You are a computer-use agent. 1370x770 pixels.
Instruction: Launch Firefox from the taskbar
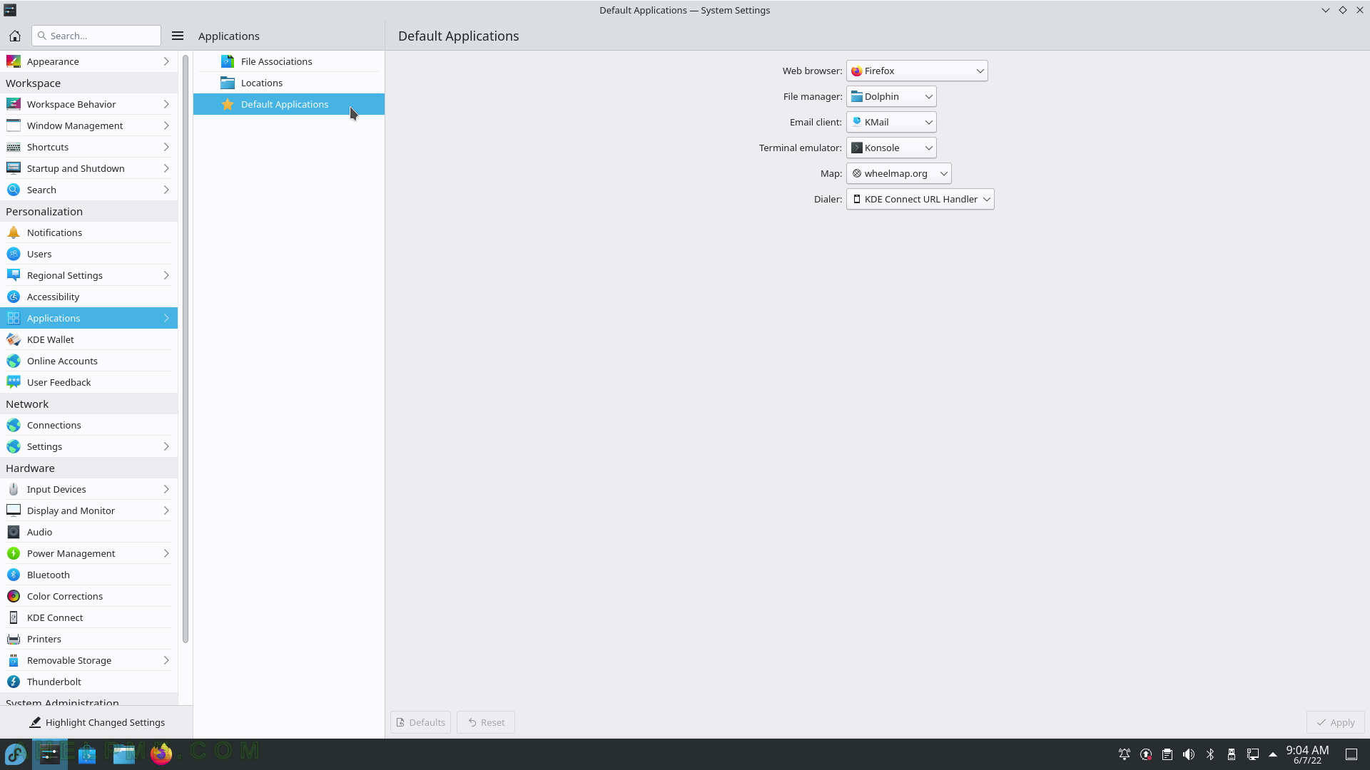[161, 754]
